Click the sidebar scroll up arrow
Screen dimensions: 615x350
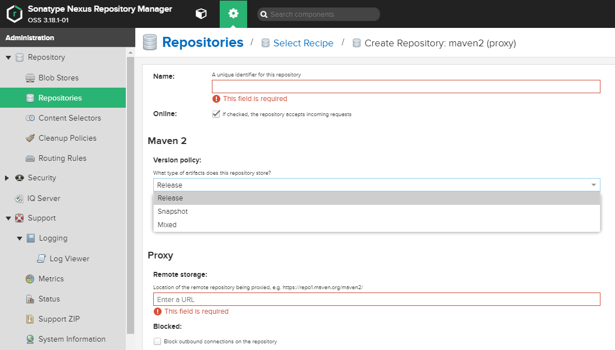[x=131, y=52]
